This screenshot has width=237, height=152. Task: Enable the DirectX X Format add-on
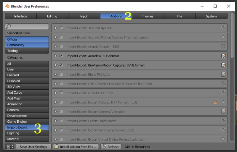[61, 93]
